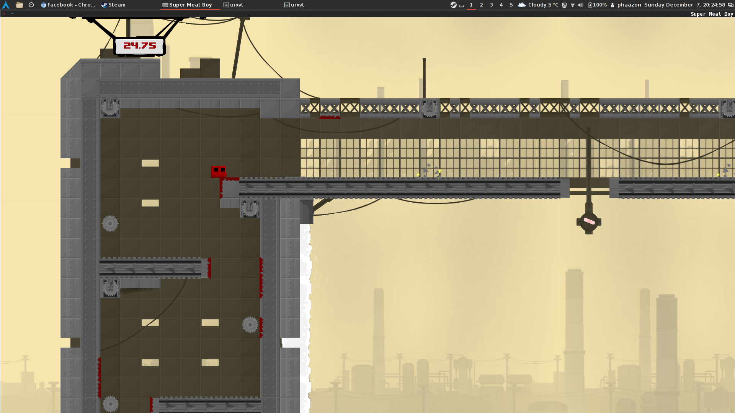Click the clock icon in the panel

[31, 5]
